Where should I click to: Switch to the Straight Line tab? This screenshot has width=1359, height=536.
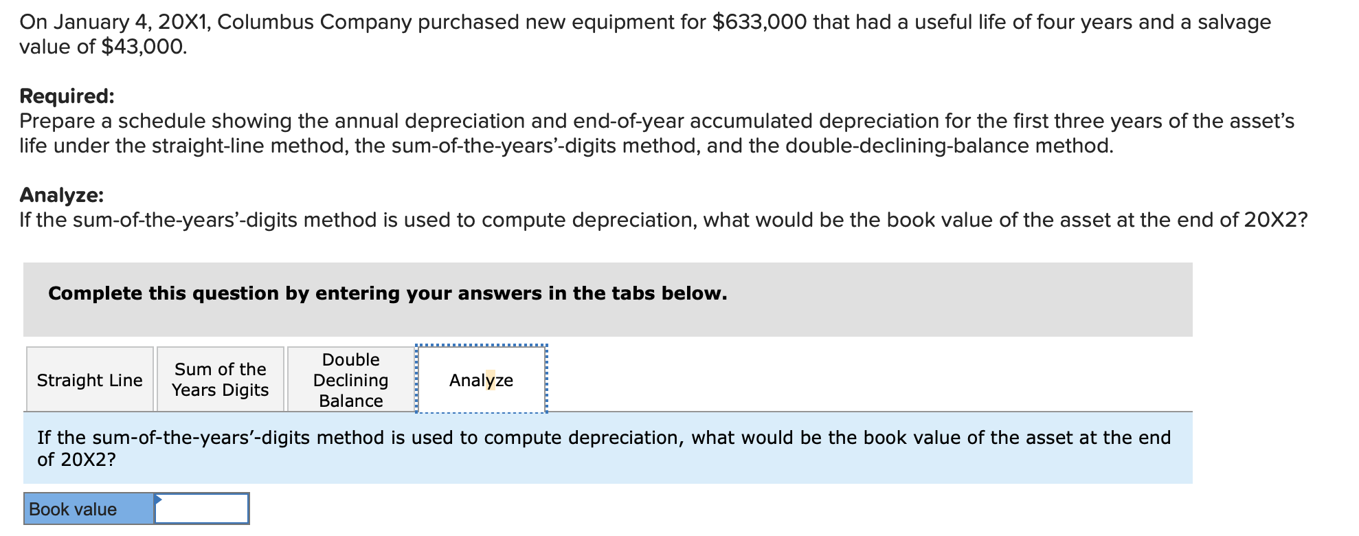(x=89, y=380)
